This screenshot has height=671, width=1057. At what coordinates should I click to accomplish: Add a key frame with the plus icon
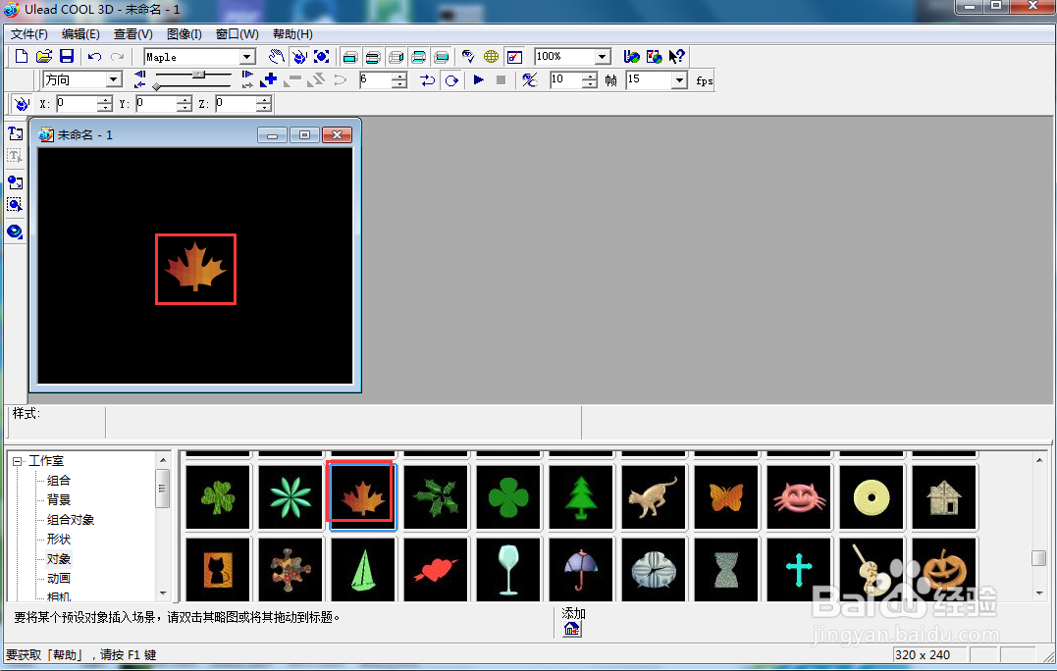pos(269,80)
